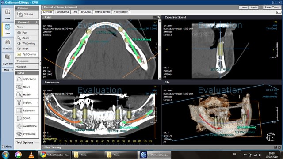This screenshot has height=159, width=283.
Task: Select the Zoom tool
Action: click(x=27, y=38)
